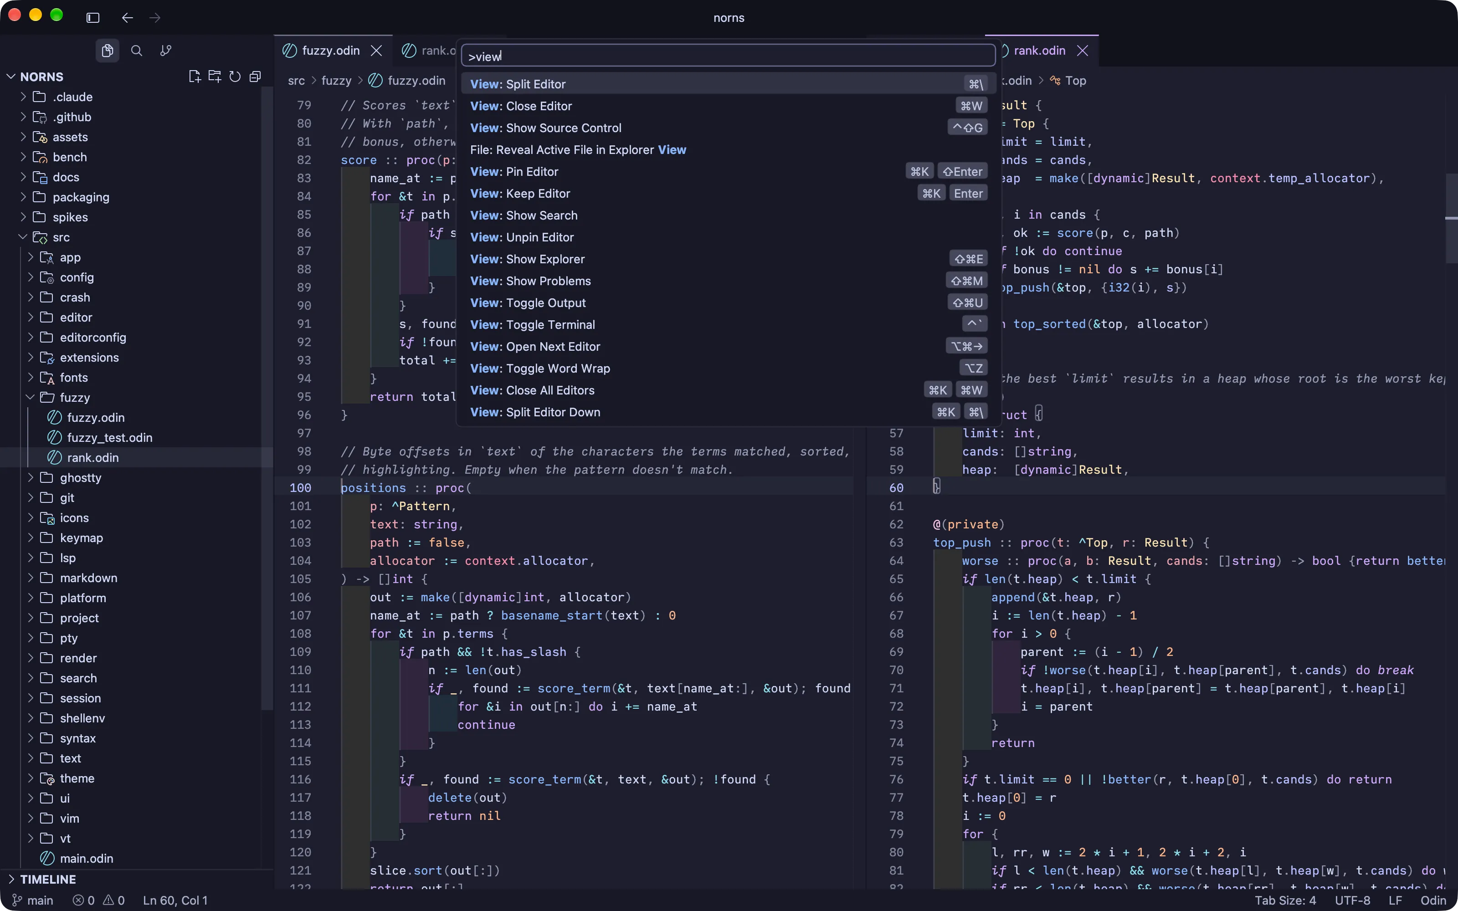The image size is (1458, 911).
Task: Click the Top breadcrumb symbol
Action: pyautogui.click(x=1068, y=81)
